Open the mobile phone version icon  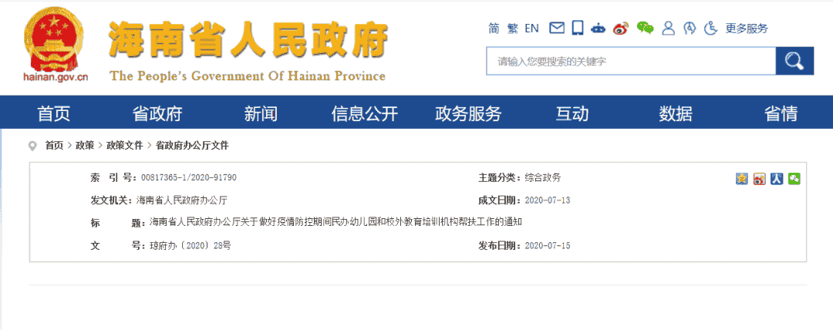click(x=578, y=29)
